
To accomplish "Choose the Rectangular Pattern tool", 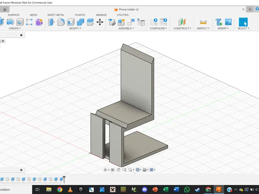I will click(x=29, y=22).
